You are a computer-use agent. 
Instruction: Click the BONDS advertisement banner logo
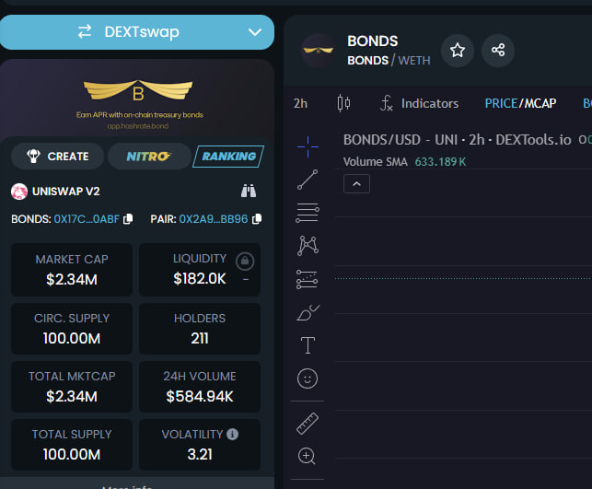[138, 90]
